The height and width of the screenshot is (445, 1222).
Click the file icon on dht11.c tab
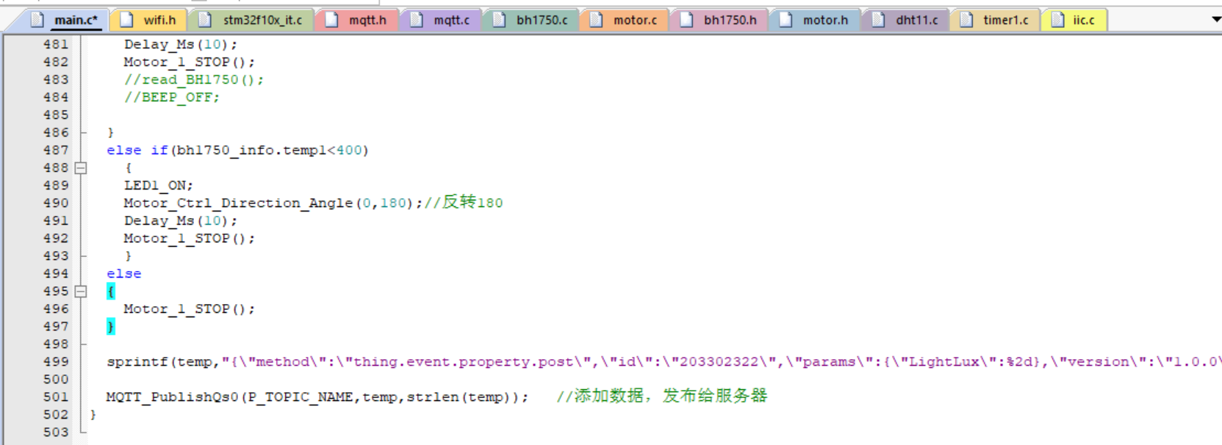878,20
